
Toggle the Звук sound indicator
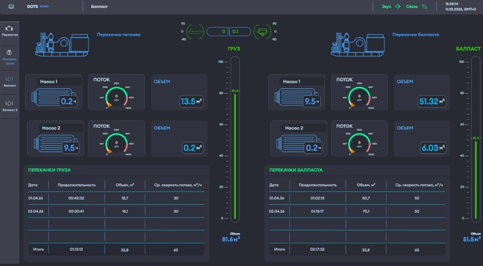point(391,7)
